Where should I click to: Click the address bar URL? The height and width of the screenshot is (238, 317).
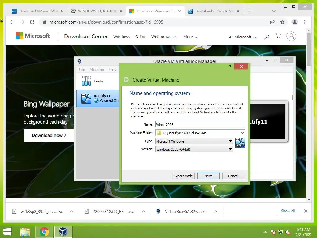(x=106, y=22)
